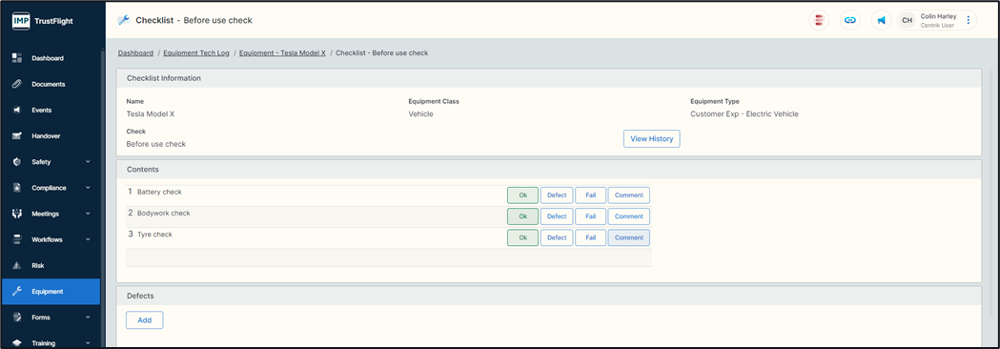Select Equipment in the sidebar
1000x349 pixels.
[51, 292]
